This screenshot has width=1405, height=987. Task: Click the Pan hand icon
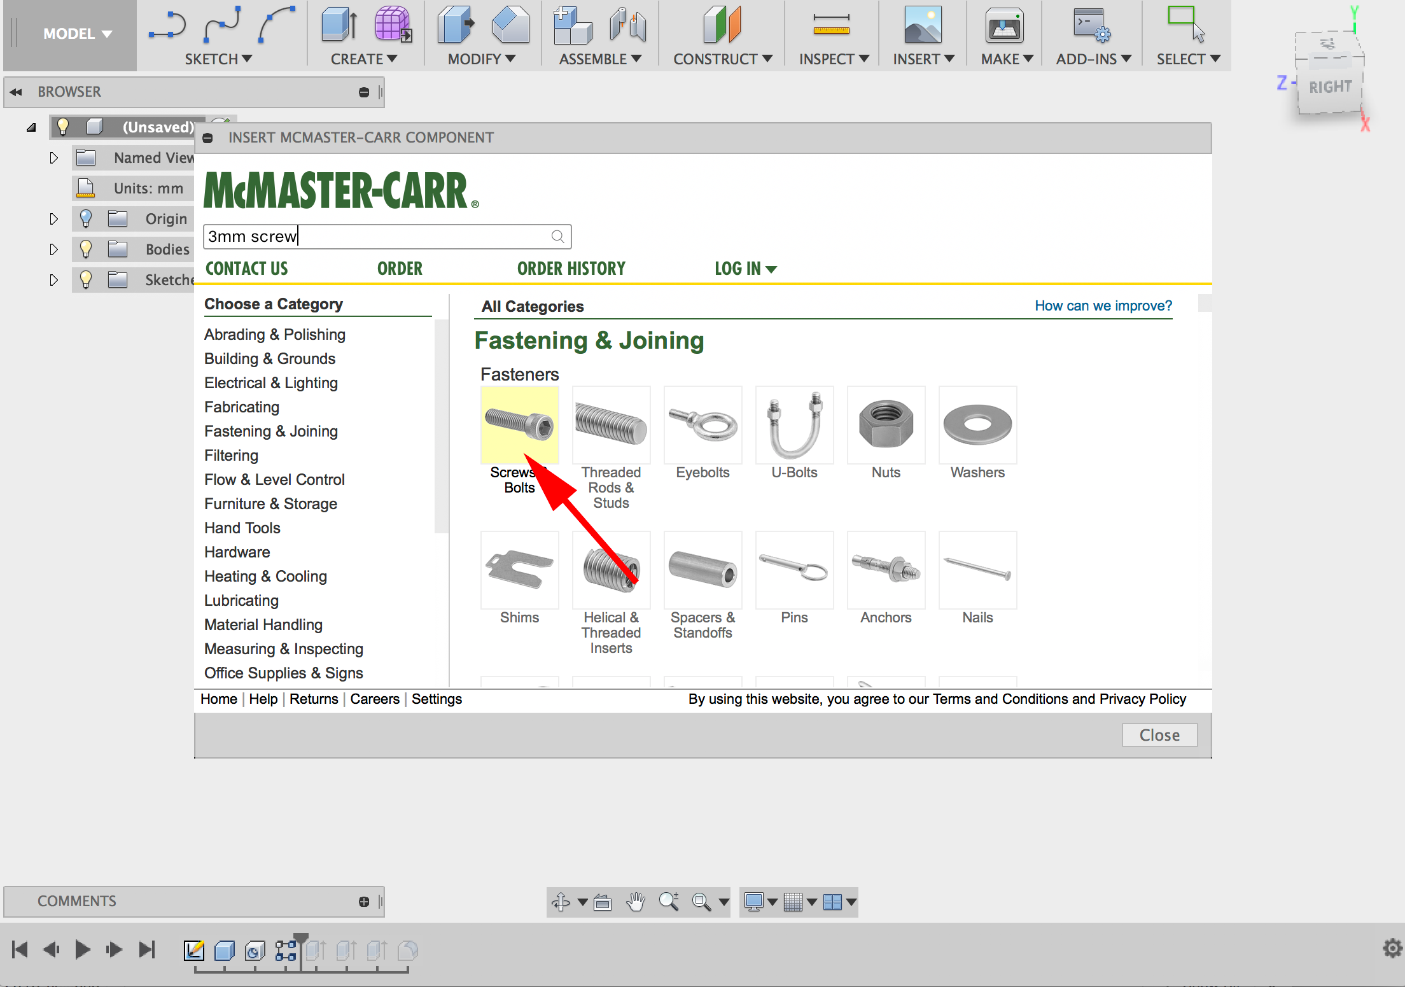636,902
